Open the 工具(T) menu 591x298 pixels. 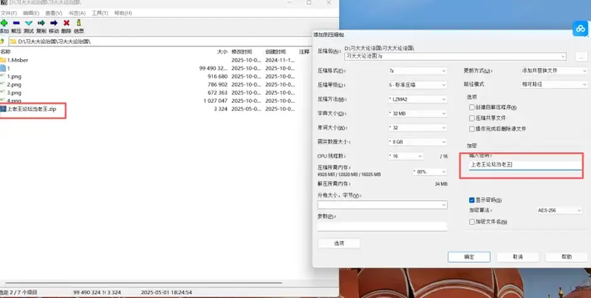coord(100,13)
